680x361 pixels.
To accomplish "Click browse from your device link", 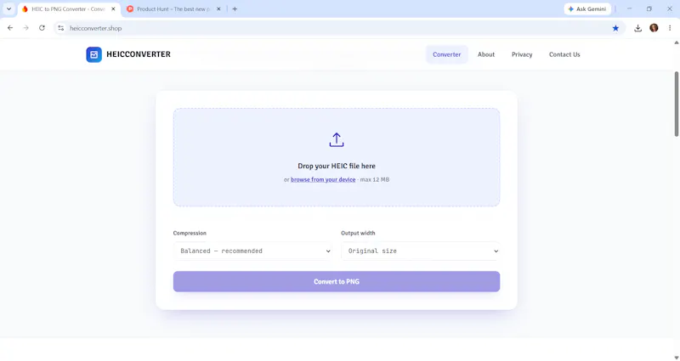I will tap(323, 179).
